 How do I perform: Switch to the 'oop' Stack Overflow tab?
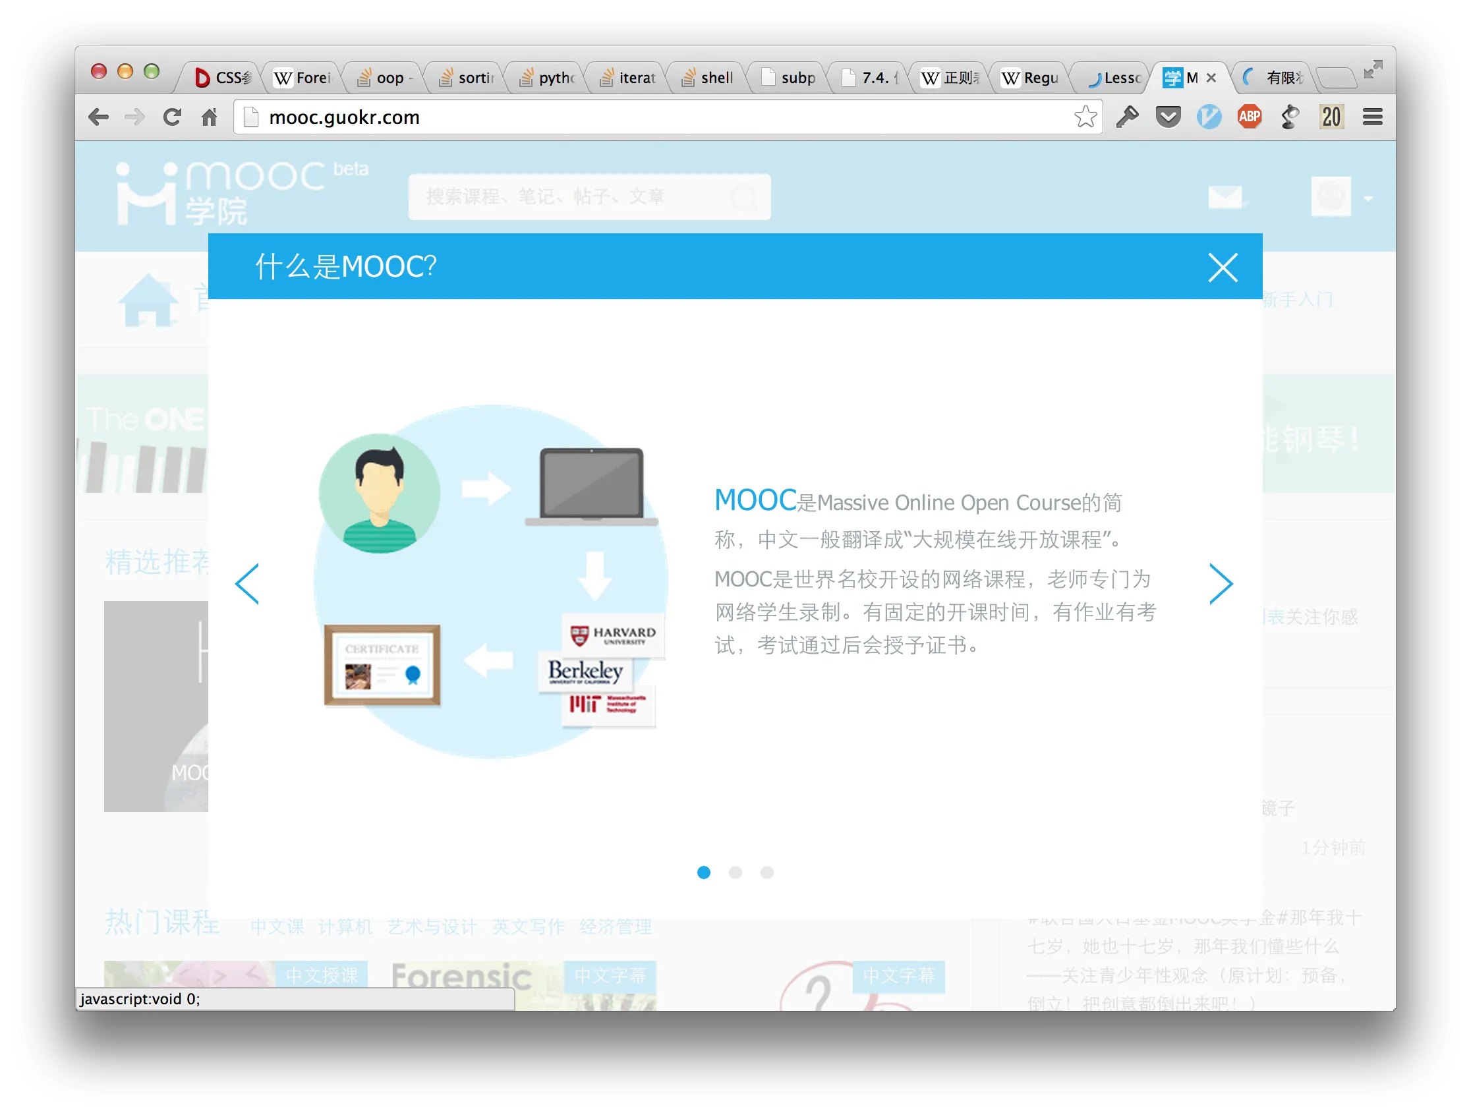384,78
